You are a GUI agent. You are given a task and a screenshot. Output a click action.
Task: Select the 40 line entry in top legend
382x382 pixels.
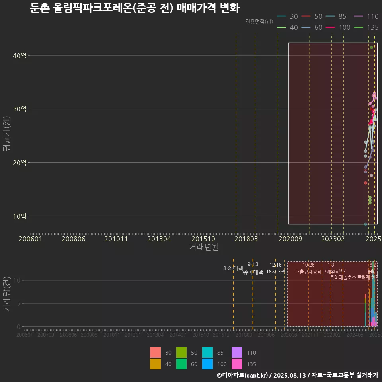point(287,27)
